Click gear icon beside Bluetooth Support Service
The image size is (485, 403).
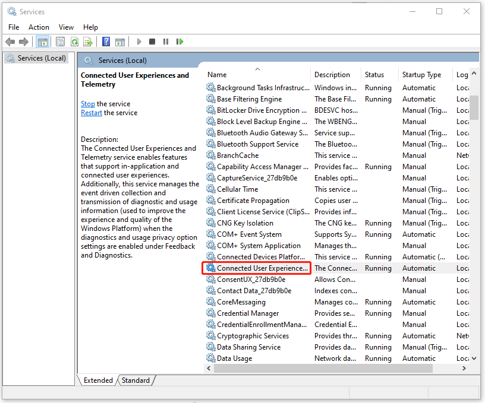[211, 144]
